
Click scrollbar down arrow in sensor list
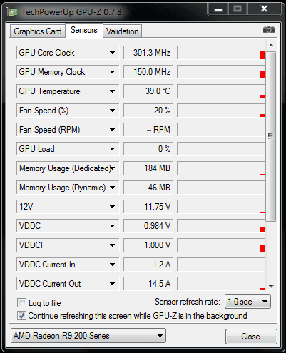click(271, 286)
